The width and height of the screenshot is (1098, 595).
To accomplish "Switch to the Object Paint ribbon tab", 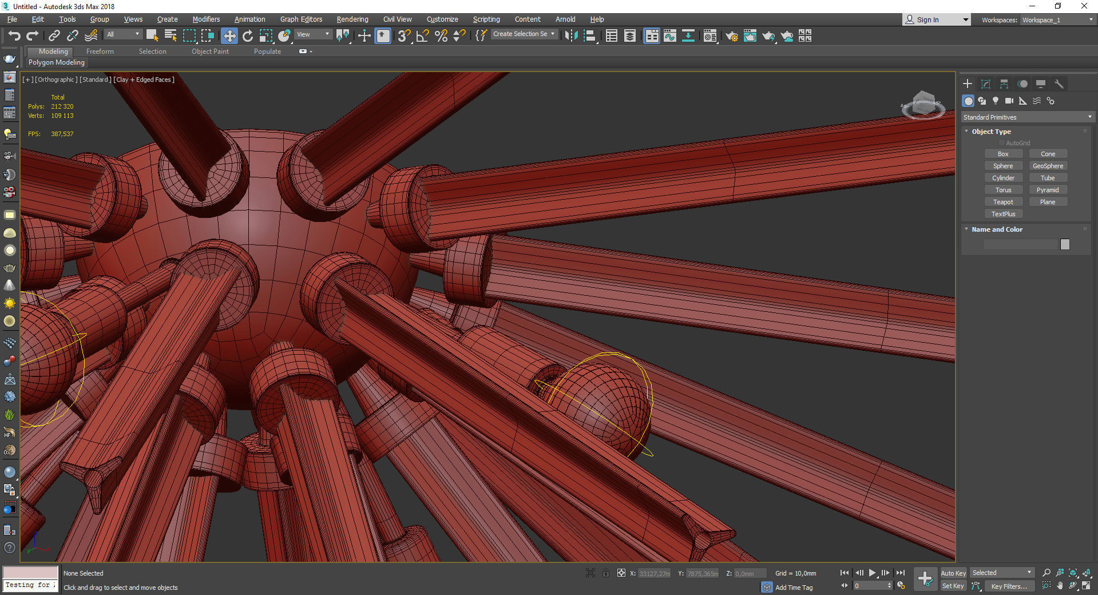I will [210, 51].
